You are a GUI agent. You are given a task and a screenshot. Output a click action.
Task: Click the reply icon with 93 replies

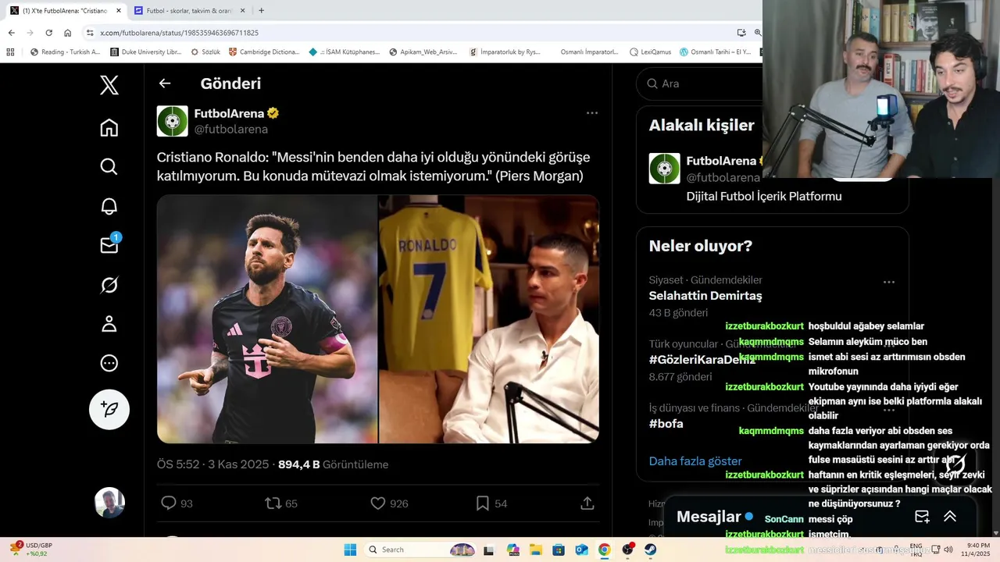click(168, 503)
